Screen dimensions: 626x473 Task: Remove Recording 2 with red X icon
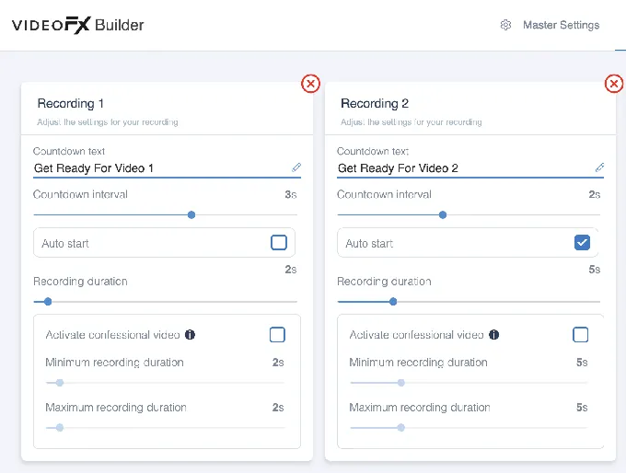tap(614, 84)
